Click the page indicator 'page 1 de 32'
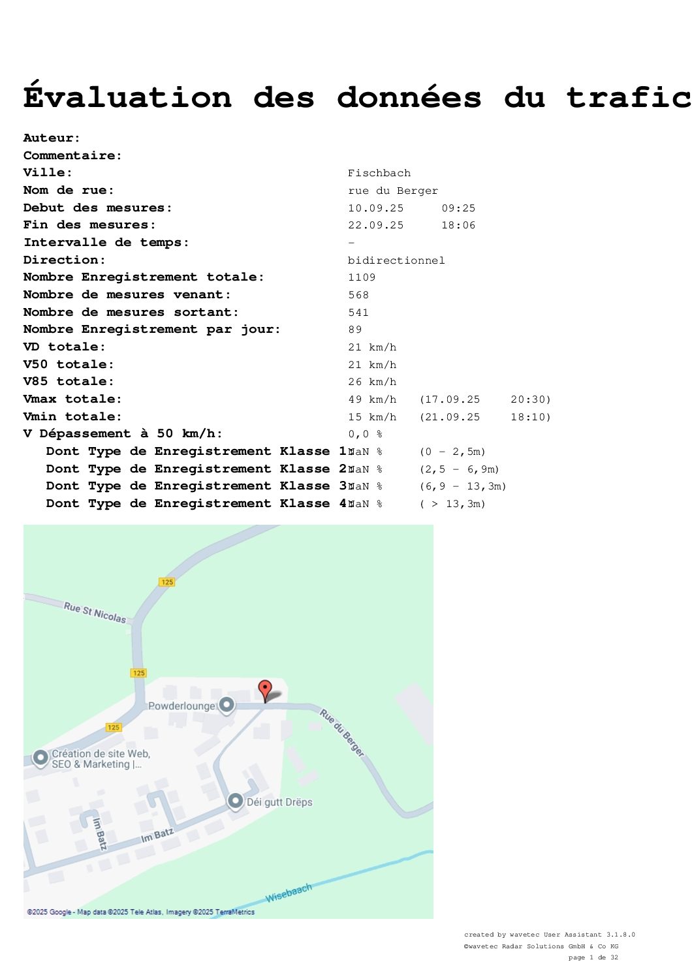692x977 pixels. (593, 957)
